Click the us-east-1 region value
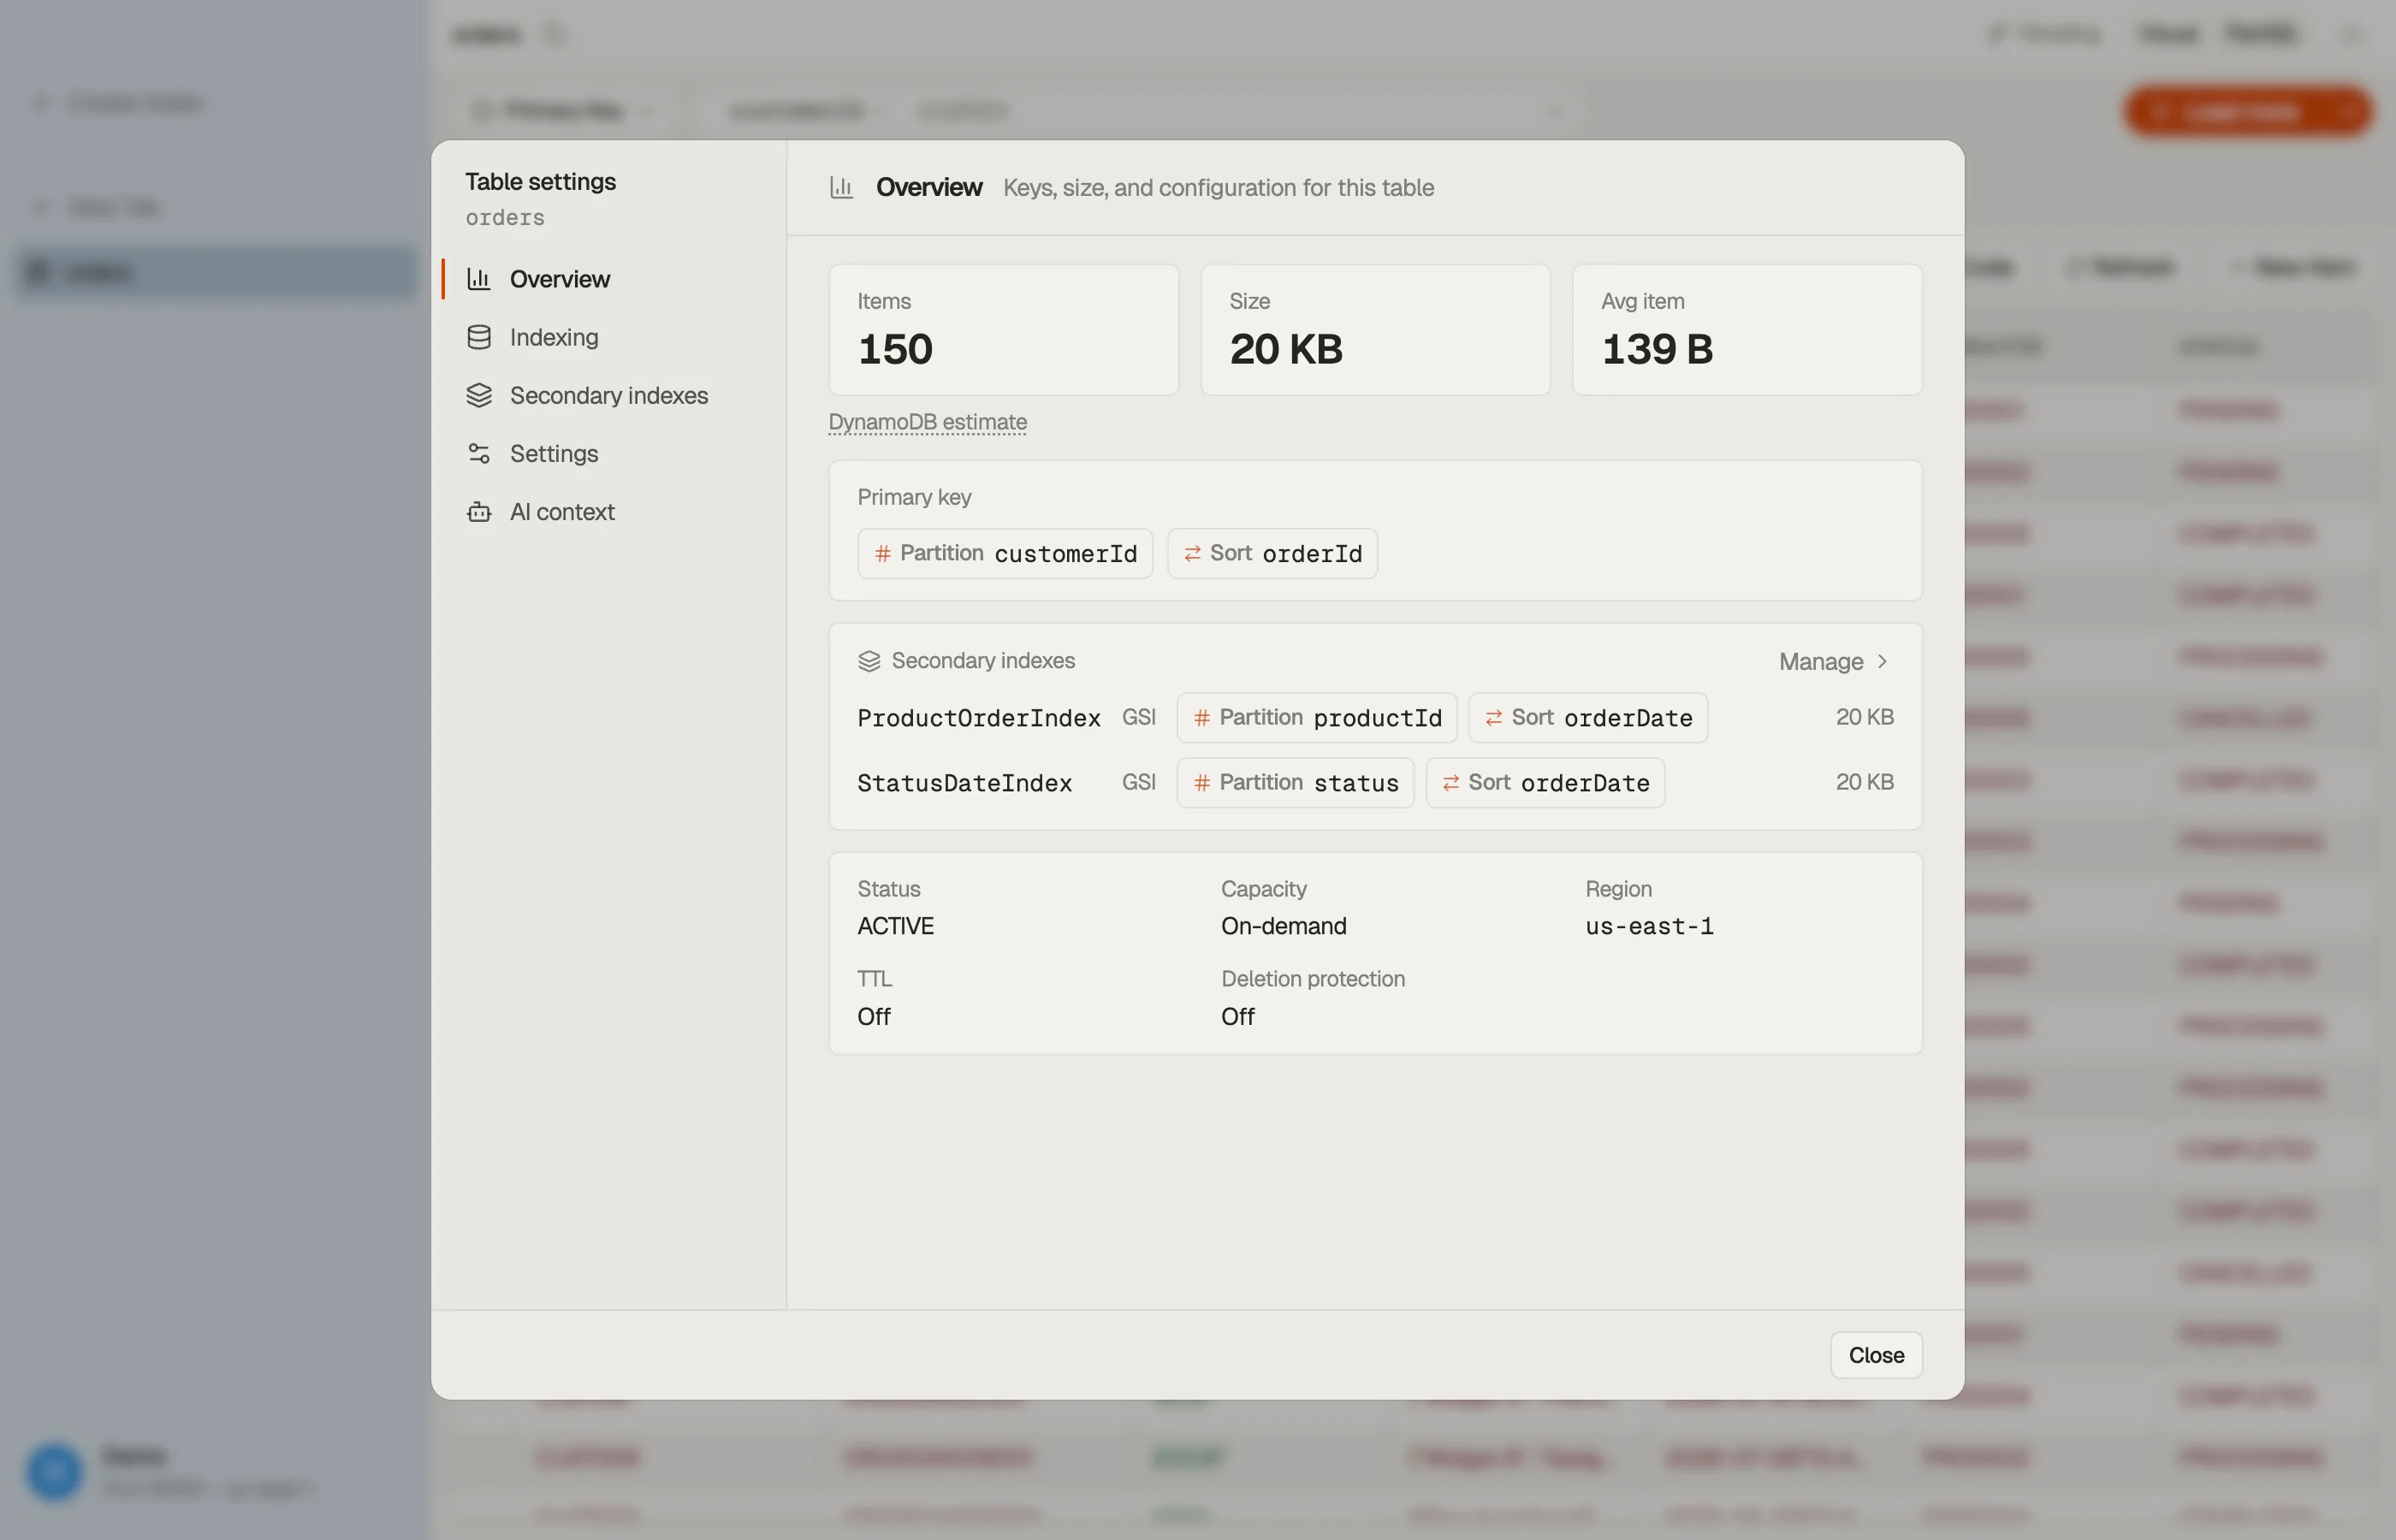This screenshot has height=1540, width=2396. (1649, 926)
